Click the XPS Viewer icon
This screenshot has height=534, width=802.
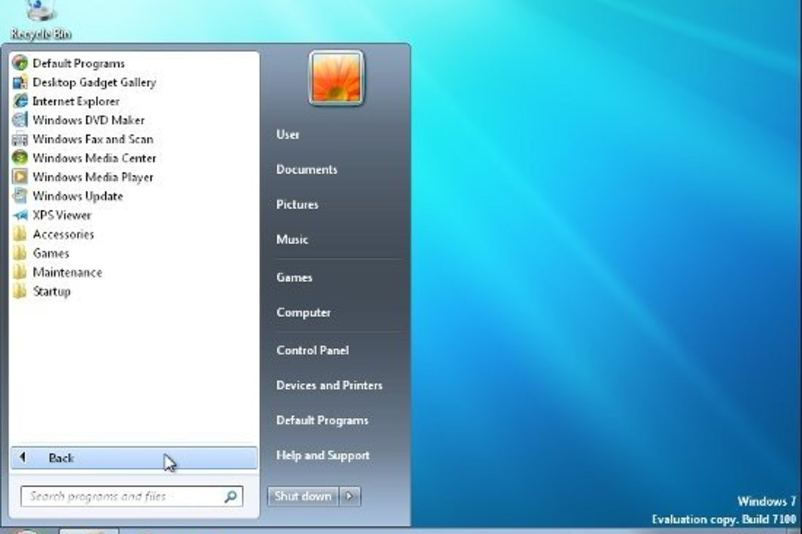tap(20, 215)
